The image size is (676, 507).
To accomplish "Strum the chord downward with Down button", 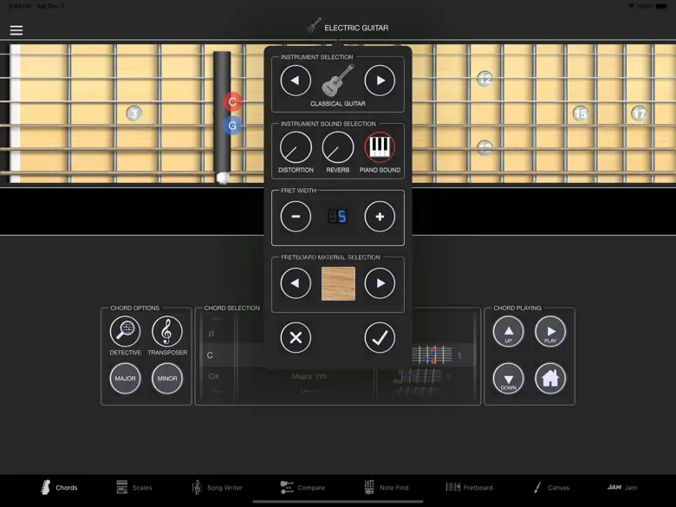I will coord(508,379).
